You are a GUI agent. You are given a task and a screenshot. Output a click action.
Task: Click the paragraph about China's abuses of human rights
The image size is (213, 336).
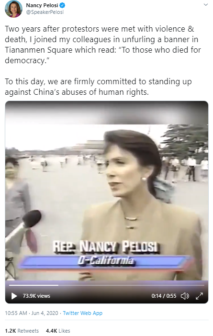click(98, 87)
